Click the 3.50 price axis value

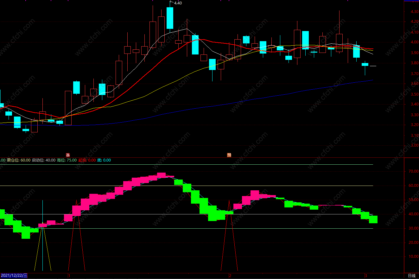(x=414, y=94)
